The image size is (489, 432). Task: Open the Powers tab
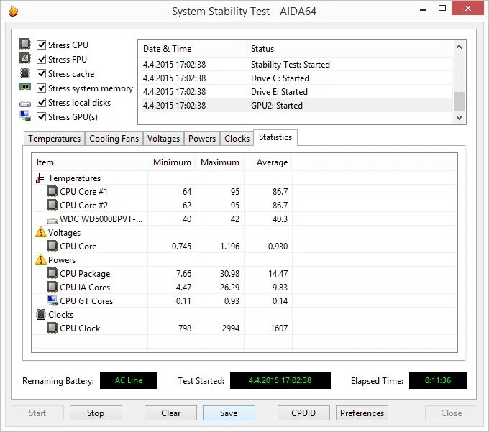pos(202,139)
